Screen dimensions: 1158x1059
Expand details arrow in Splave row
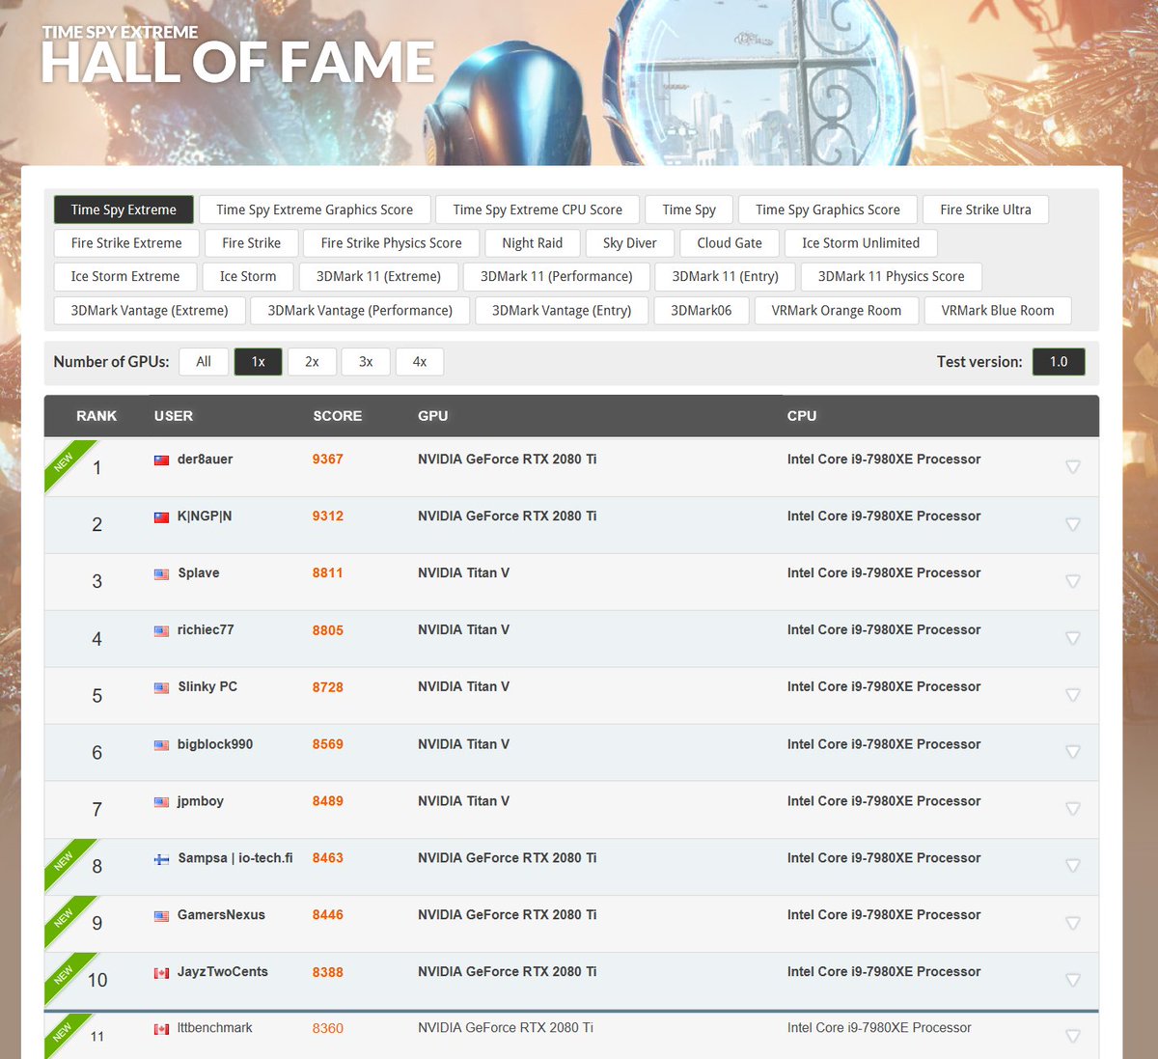pos(1072,581)
